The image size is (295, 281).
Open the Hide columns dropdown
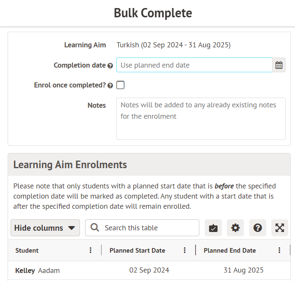(45, 228)
